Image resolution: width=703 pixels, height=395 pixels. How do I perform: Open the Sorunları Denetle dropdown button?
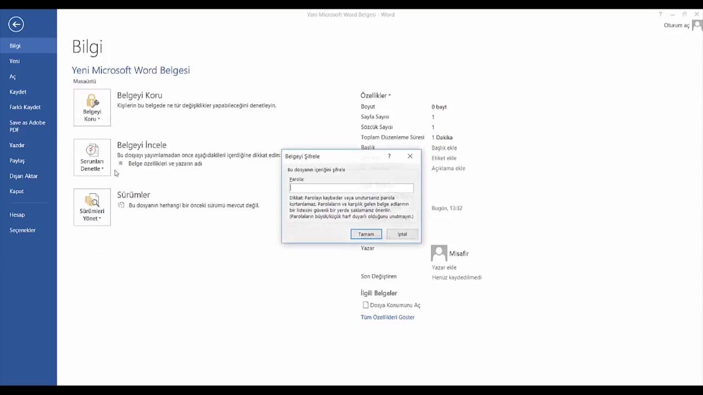pyautogui.click(x=92, y=157)
